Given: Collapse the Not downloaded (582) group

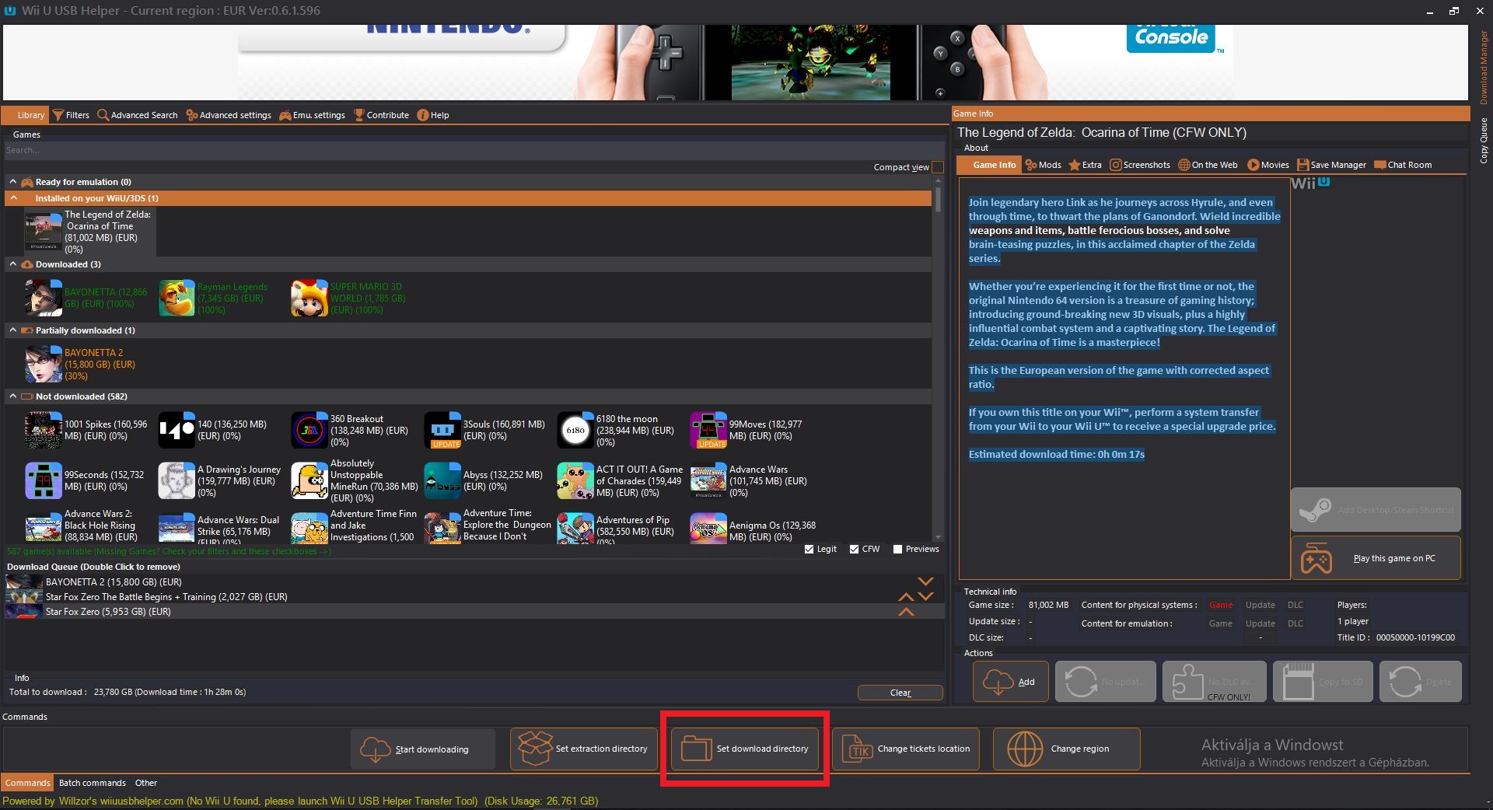Looking at the screenshot, I should [x=12, y=396].
